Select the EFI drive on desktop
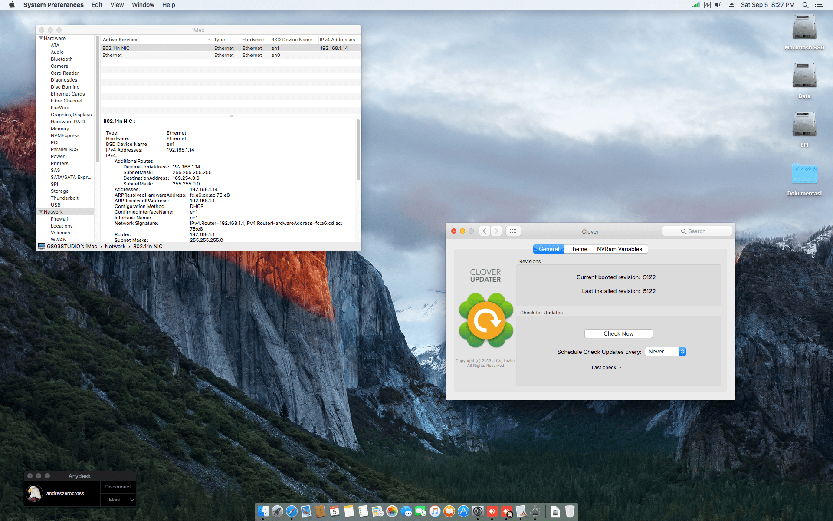This screenshot has width=833, height=521. coord(804,129)
